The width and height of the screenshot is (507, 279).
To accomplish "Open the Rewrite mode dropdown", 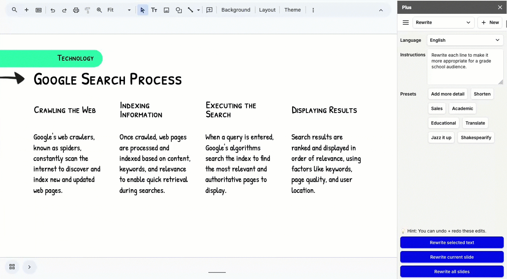I will [443, 23].
